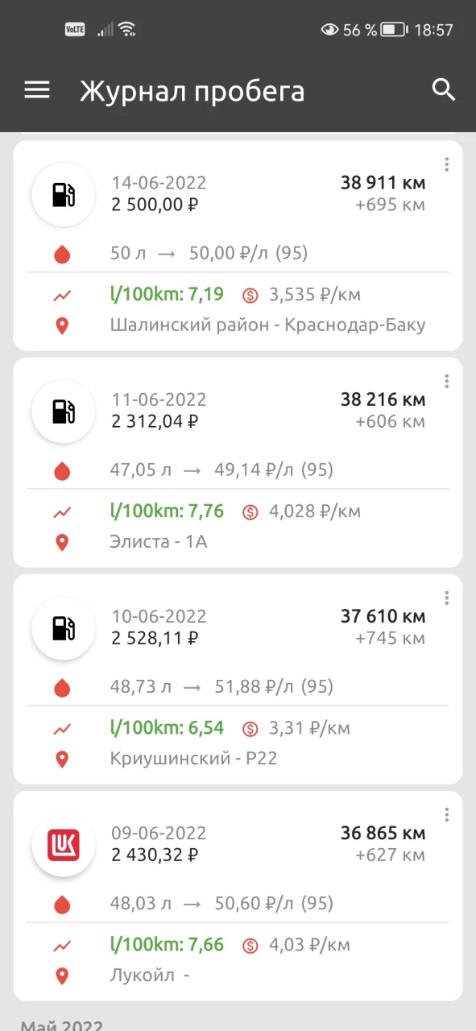Image resolution: width=476 pixels, height=1031 pixels.
Task: Open options for the 14-06-2022 entry
Action: pyautogui.click(x=446, y=164)
